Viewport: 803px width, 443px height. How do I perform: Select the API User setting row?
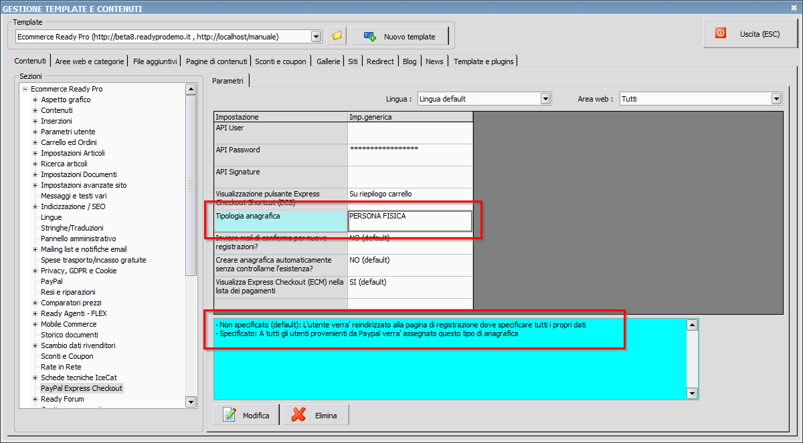click(343, 132)
